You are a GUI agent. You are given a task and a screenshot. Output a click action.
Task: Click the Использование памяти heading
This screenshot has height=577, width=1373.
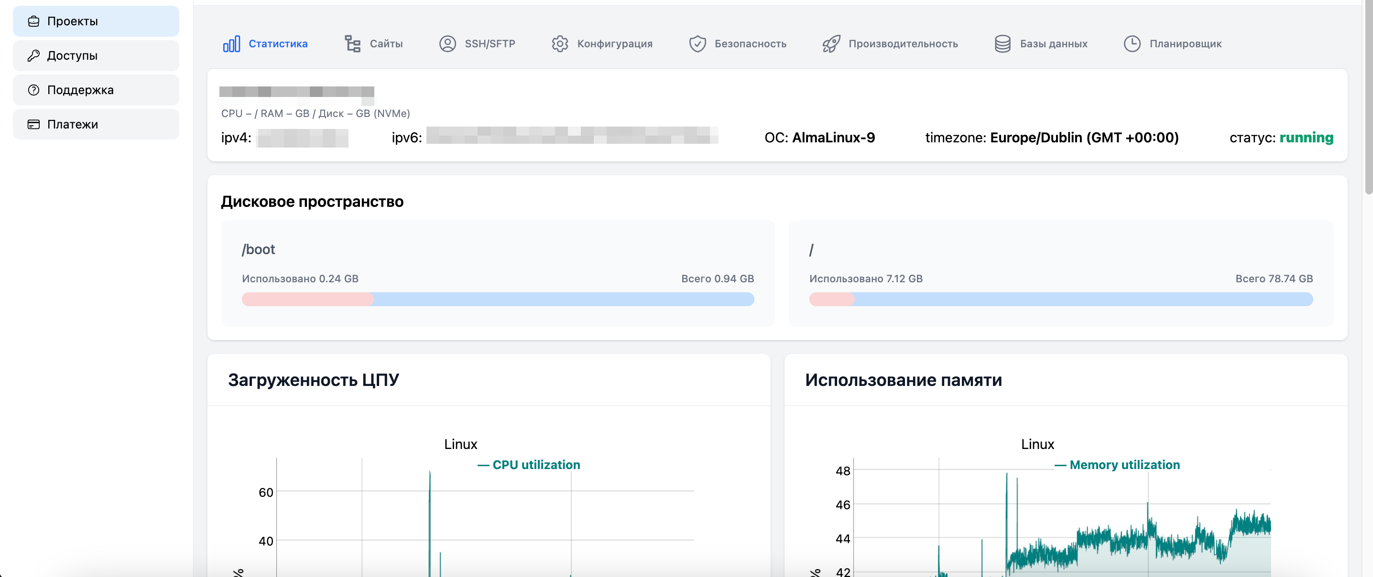(x=904, y=380)
